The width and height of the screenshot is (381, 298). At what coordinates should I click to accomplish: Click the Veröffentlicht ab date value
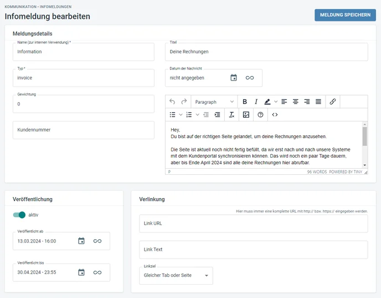(x=37, y=241)
